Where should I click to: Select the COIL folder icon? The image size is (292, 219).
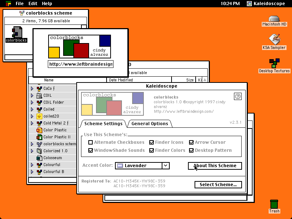(39, 95)
